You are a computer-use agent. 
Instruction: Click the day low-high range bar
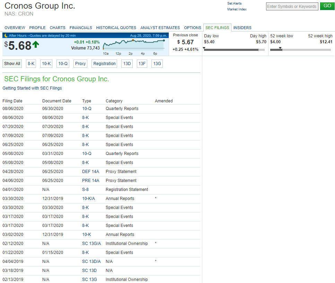235,50
